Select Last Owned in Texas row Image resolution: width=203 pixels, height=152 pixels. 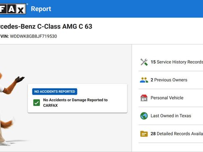coord(171,116)
